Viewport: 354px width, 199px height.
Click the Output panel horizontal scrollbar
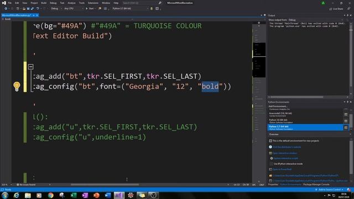tap(297, 97)
